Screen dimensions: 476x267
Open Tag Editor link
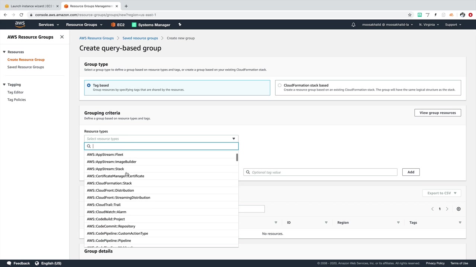click(15, 92)
